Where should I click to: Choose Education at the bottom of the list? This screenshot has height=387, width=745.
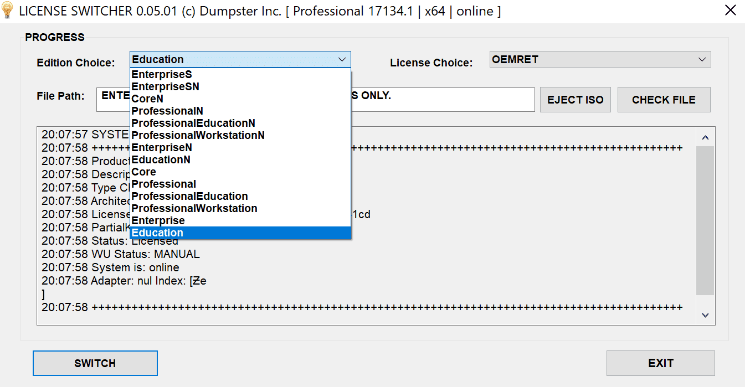[157, 233]
